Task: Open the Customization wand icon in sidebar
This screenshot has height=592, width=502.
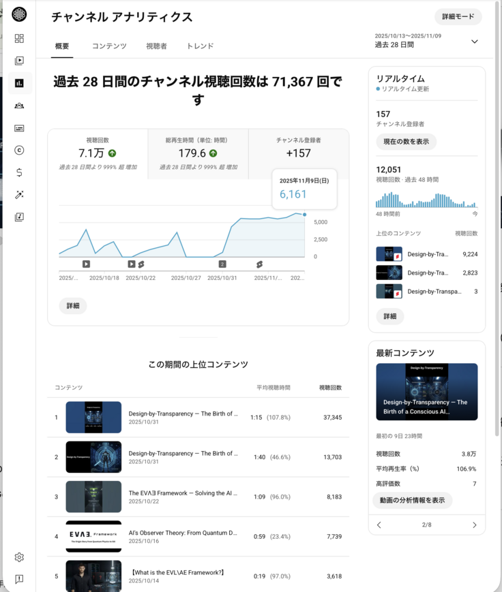Action: [19, 195]
